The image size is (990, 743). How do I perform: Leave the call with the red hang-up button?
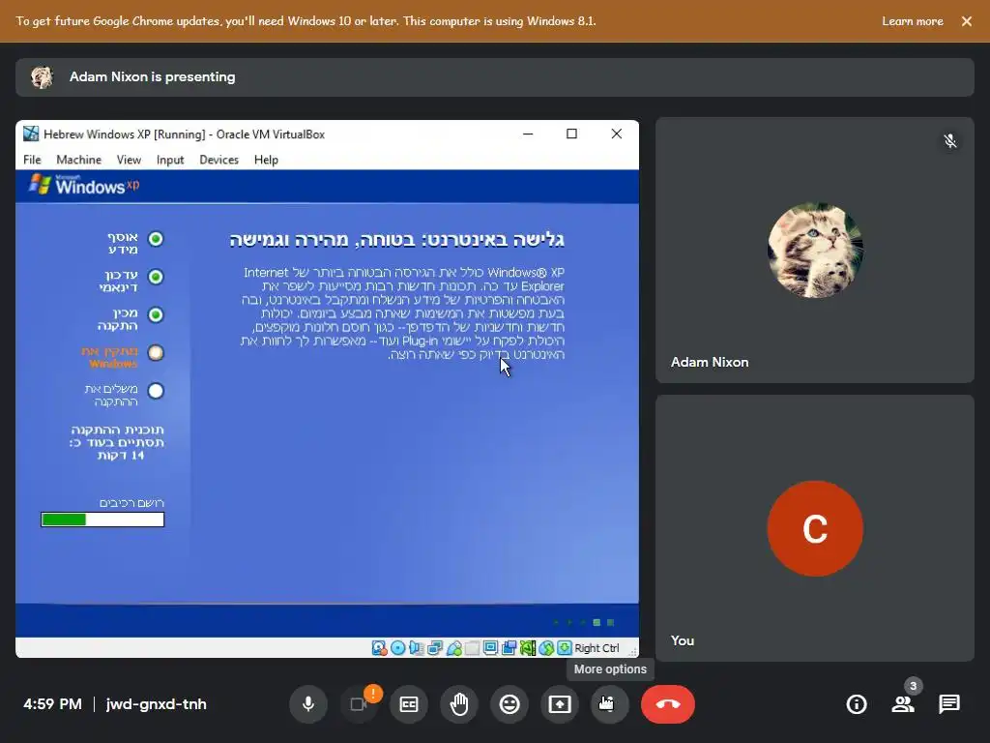[x=668, y=704]
